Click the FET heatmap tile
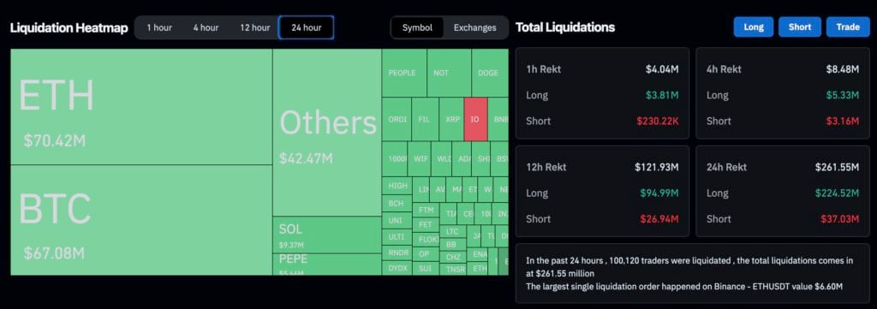This screenshot has height=309, width=877. coord(427,224)
